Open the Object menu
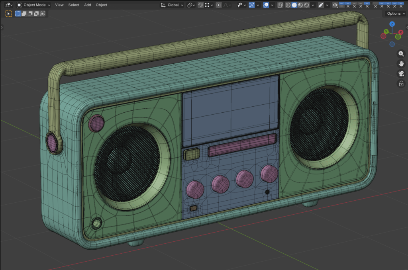This screenshot has height=270, width=408. pos(101,5)
